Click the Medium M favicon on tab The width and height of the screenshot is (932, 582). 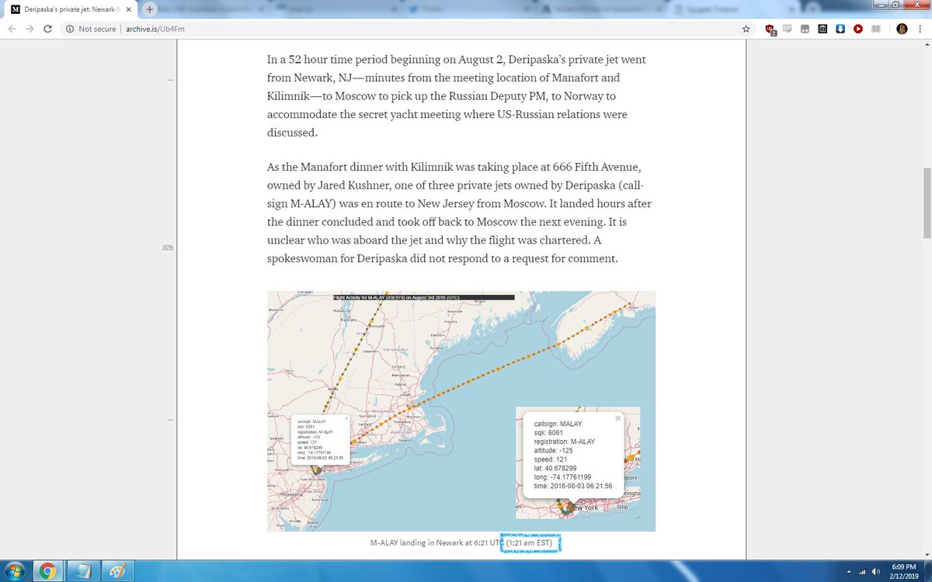coord(16,9)
